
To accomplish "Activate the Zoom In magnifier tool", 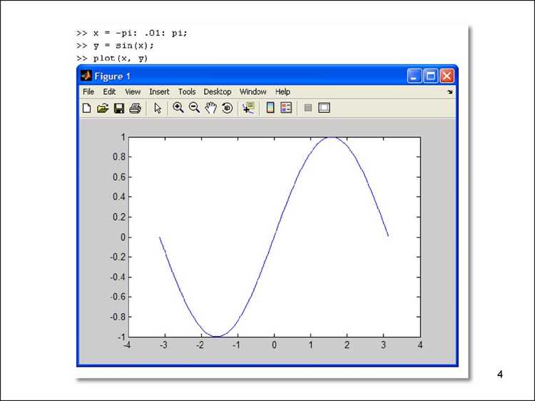I will tap(178, 108).
